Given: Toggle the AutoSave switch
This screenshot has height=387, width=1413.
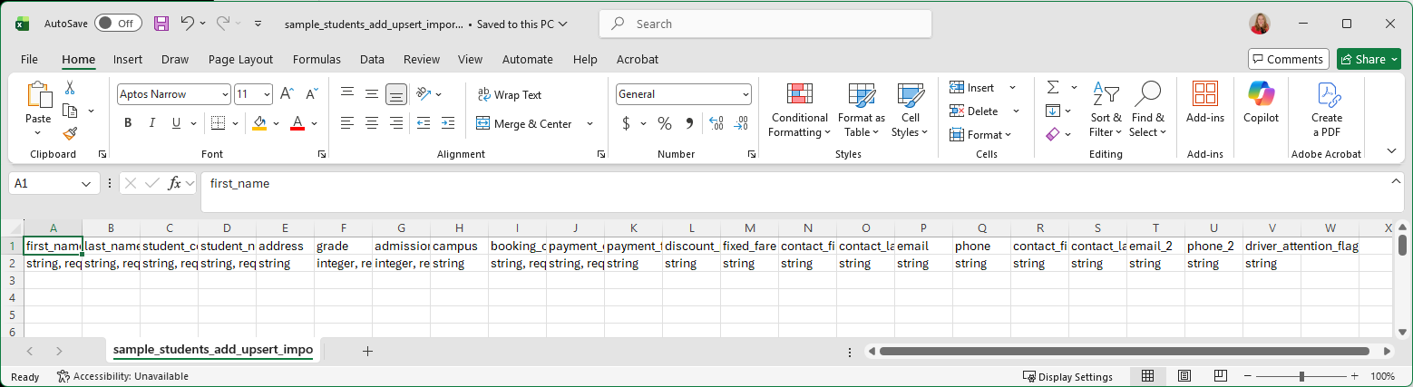Looking at the screenshot, I should [118, 24].
